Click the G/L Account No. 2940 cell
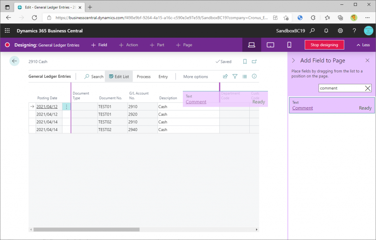The height and width of the screenshot is (240, 376). click(142, 130)
